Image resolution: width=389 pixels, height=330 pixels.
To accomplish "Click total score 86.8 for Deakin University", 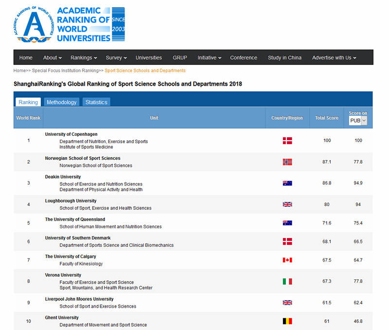I will pos(327,183).
